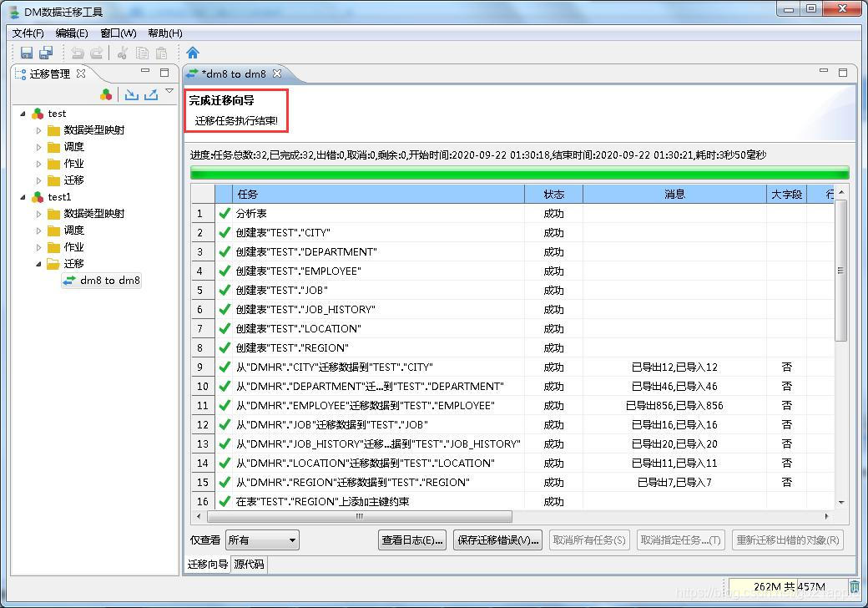Expand 迁移 folder under test
This screenshot has width=868, height=608.
(x=38, y=180)
